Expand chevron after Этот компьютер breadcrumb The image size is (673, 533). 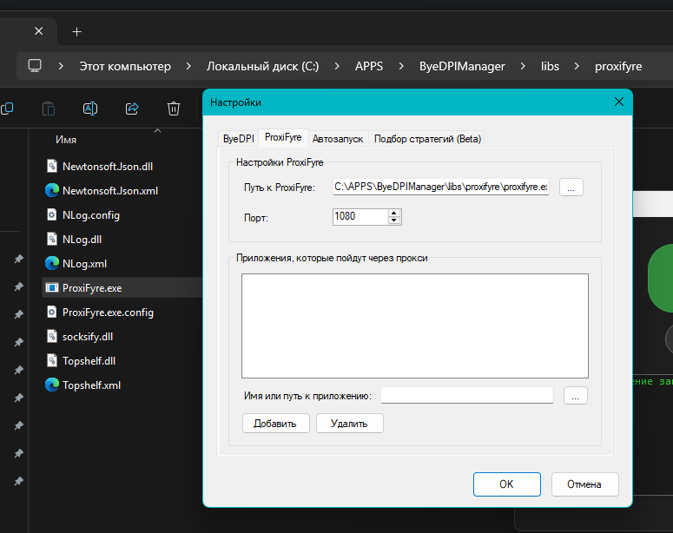(x=188, y=66)
